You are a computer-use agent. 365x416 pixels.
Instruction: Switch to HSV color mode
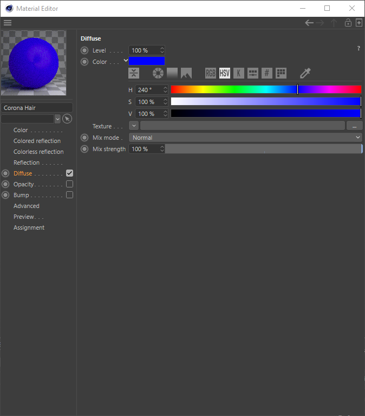(x=225, y=73)
